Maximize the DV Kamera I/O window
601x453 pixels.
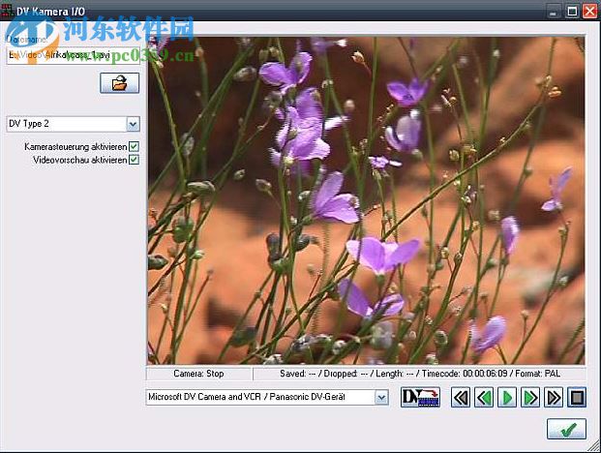coord(572,11)
